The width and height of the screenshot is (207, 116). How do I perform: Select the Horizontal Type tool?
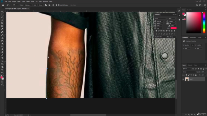click(x=2, y=58)
